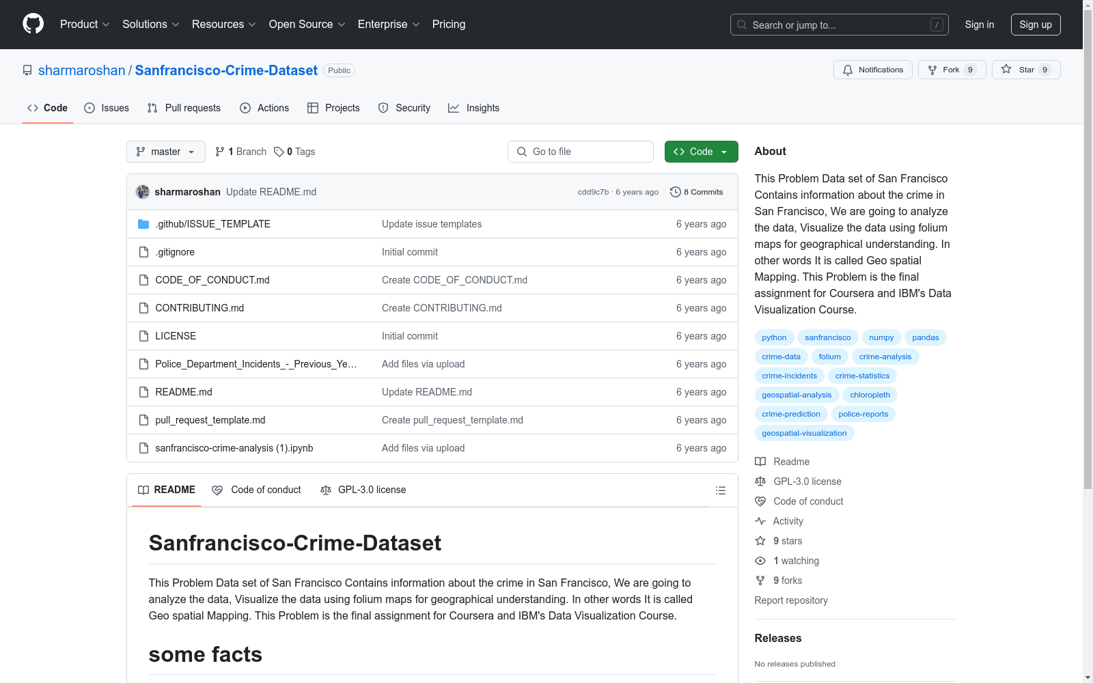Screen dimensions: 1093x683
Task: Open sanfrancisco-crime-analysis (1).ipynb notebook
Action: pos(234,448)
